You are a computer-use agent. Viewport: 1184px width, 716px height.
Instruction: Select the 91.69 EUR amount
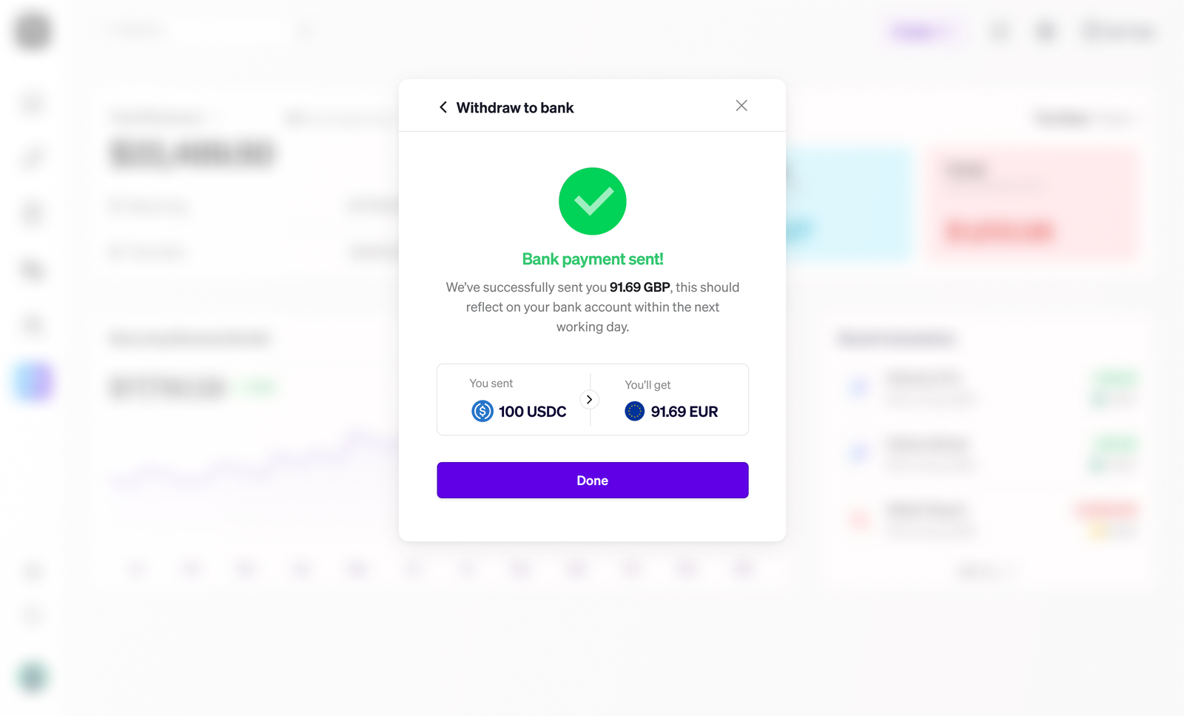tap(684, 412)
